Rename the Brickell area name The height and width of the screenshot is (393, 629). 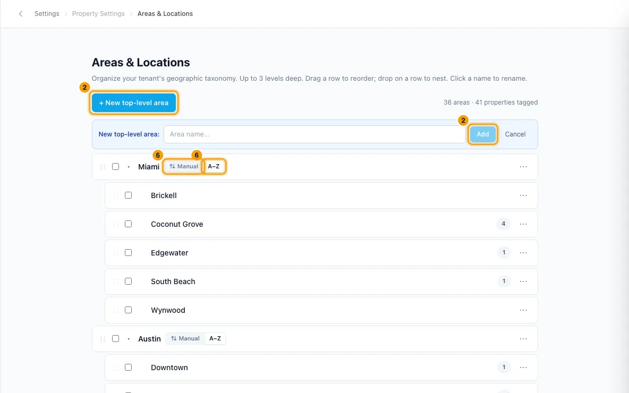[164, 195]
